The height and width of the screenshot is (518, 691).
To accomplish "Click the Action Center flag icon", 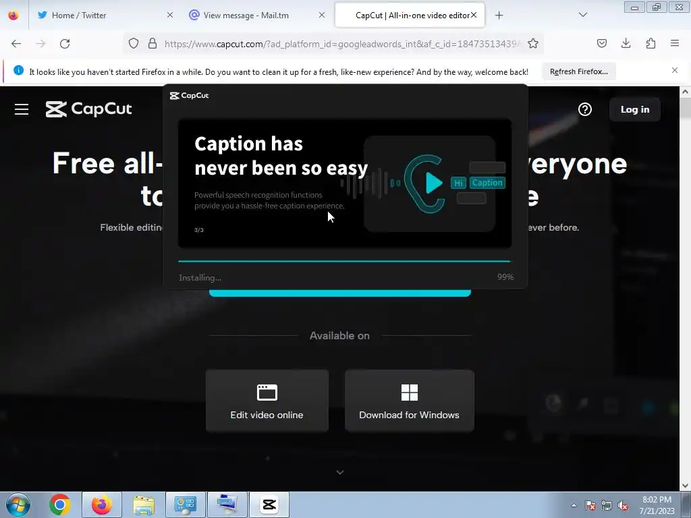I will pos(590,505).
